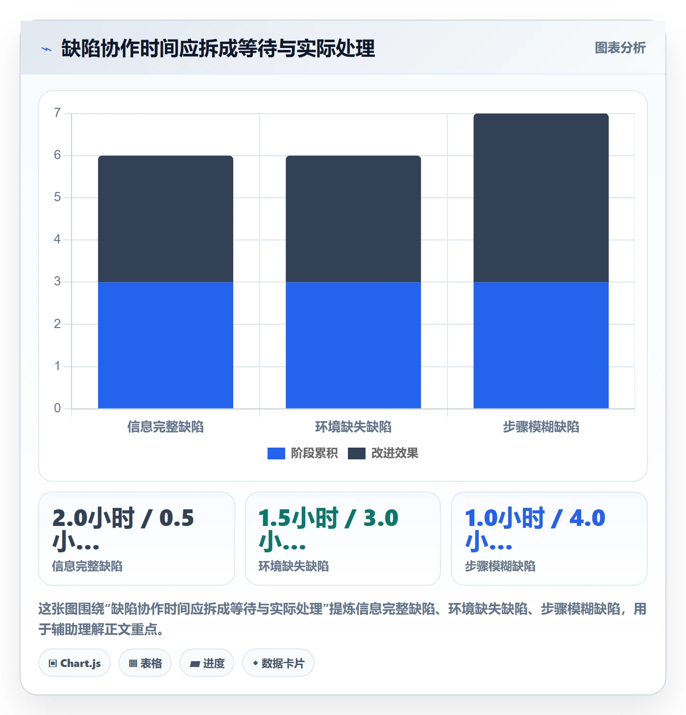Click the x-axis label 信息完整缺陷
The height and width of the screenshot is (715, 686).
[166, 427]
